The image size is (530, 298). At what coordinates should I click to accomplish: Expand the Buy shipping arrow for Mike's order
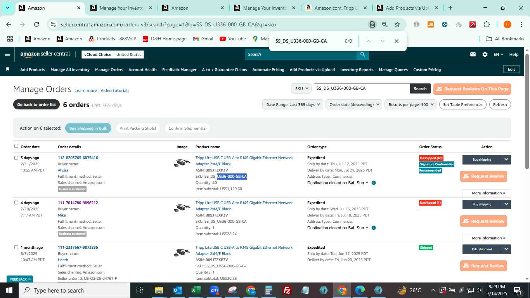click(506, 204)
